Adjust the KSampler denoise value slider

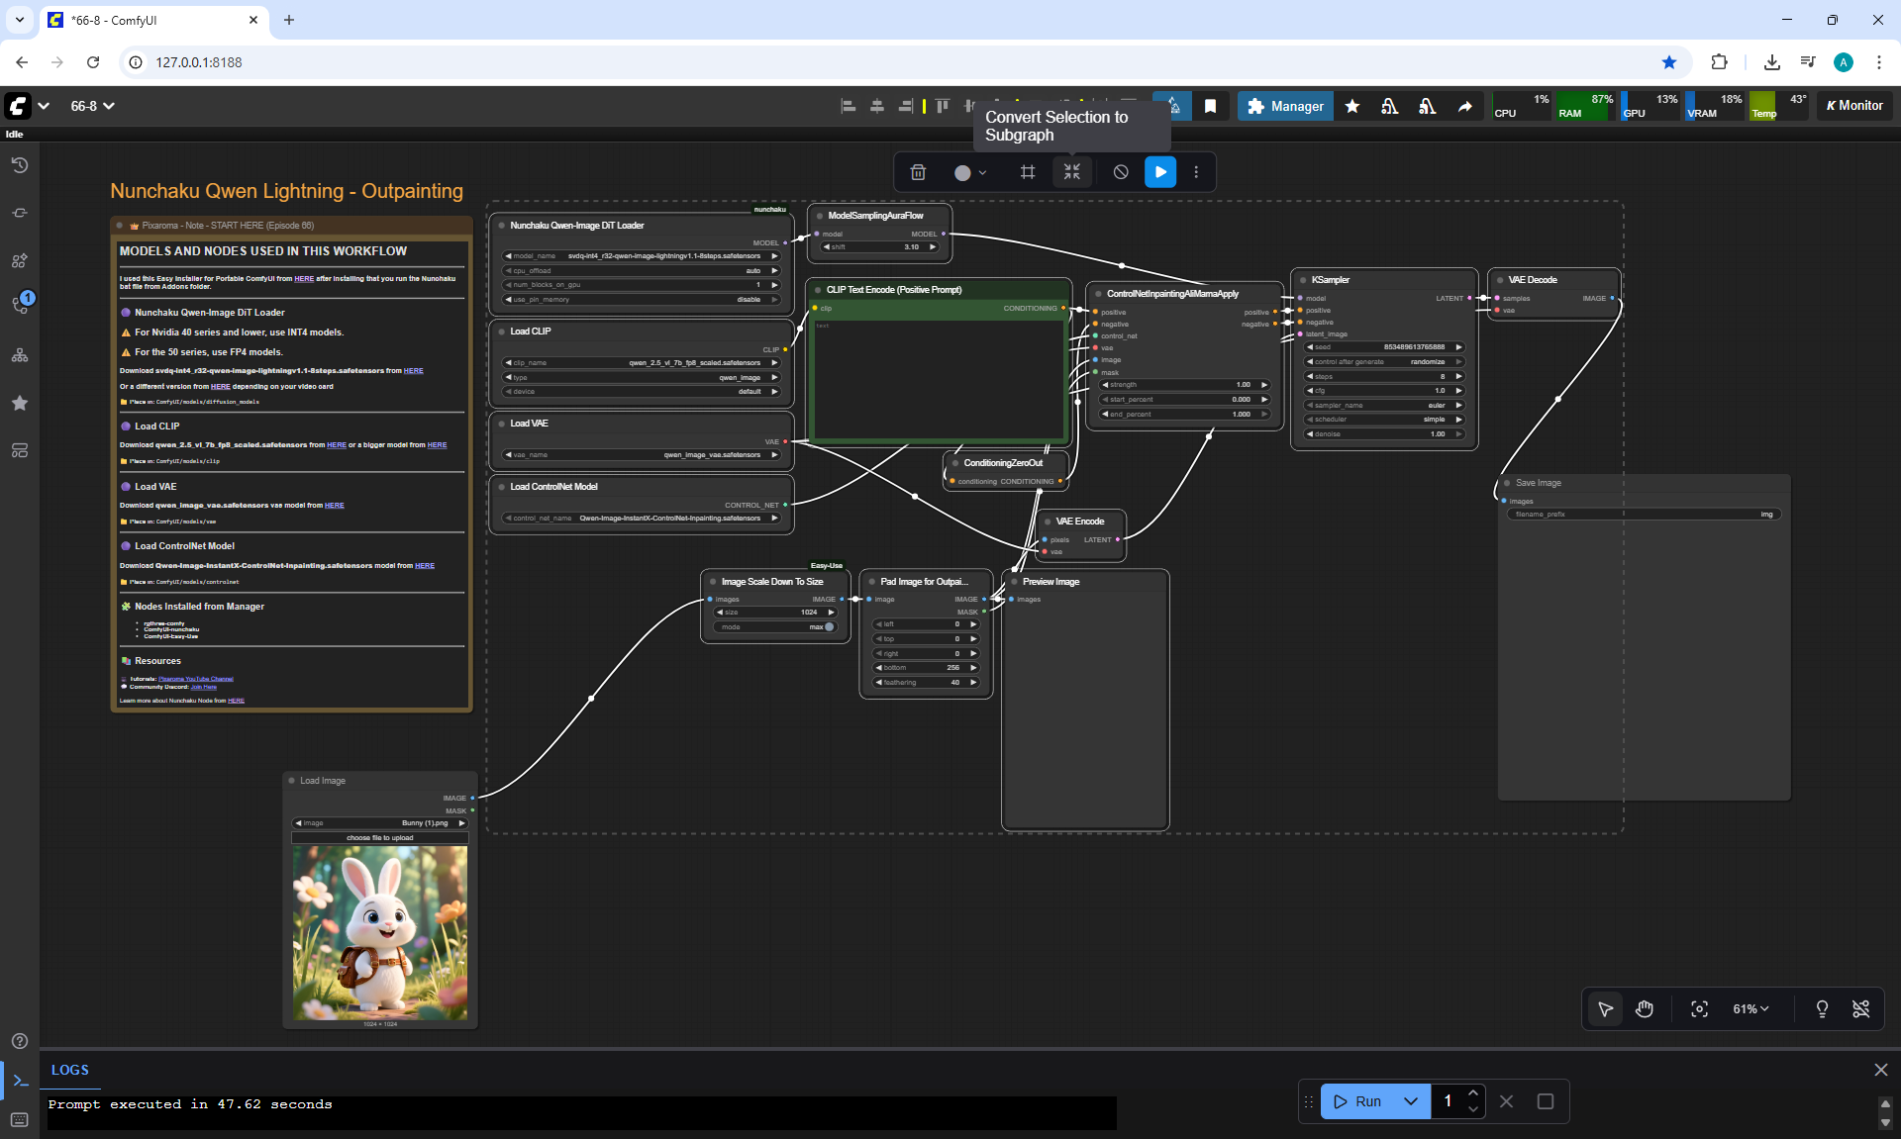click(x=1384, y=434)
